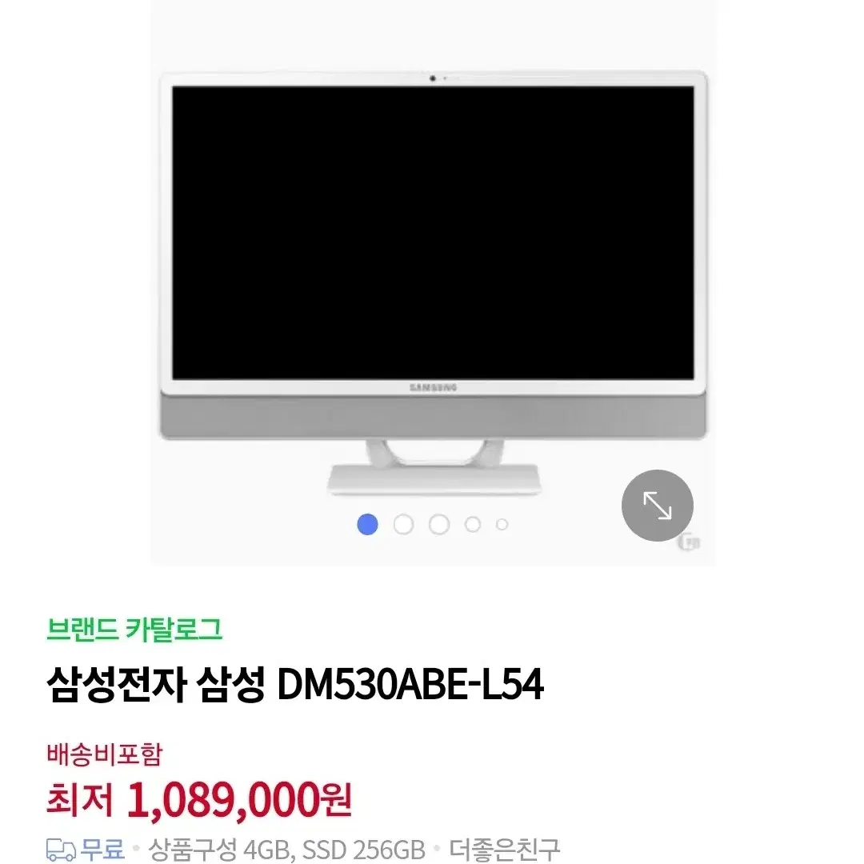864x864 pixels.
Task: Select the first blue carousel dot
Action: (367, 524)
